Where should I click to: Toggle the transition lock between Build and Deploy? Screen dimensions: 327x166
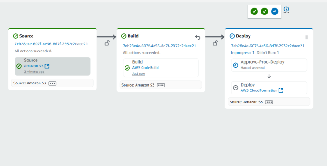pos(215,43)
